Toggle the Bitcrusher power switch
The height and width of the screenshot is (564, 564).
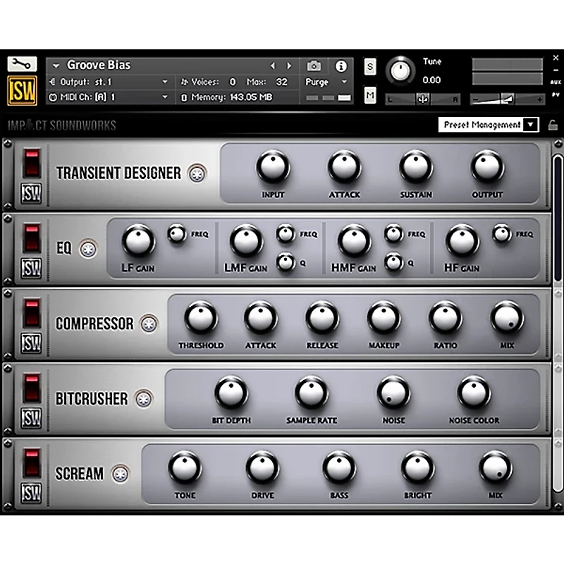tap(32, 388)
